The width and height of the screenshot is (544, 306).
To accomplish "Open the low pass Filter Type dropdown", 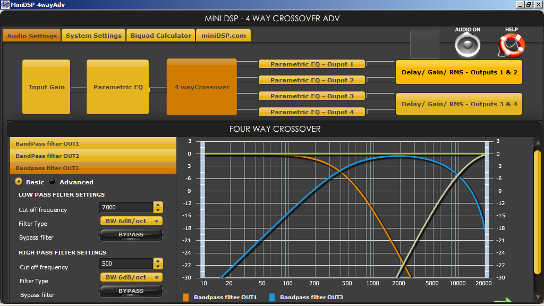I will tap(132, 221).
